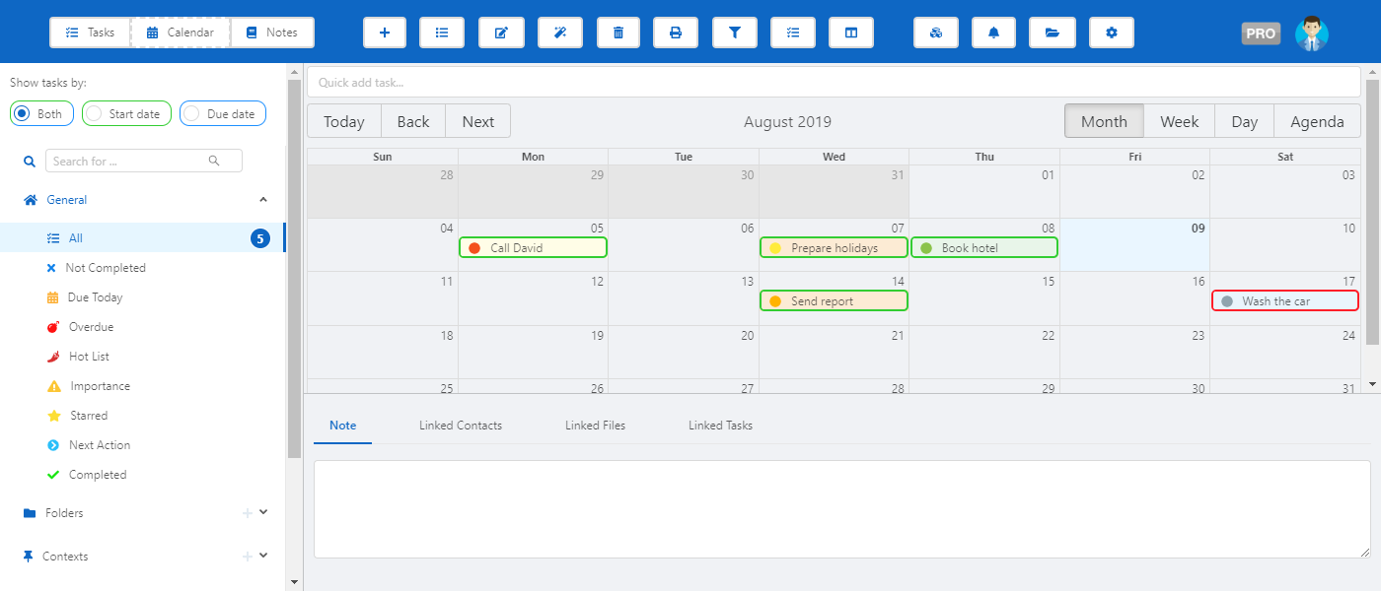
Task: Open settings with the gear icon
Action: tap(1112, 33)
